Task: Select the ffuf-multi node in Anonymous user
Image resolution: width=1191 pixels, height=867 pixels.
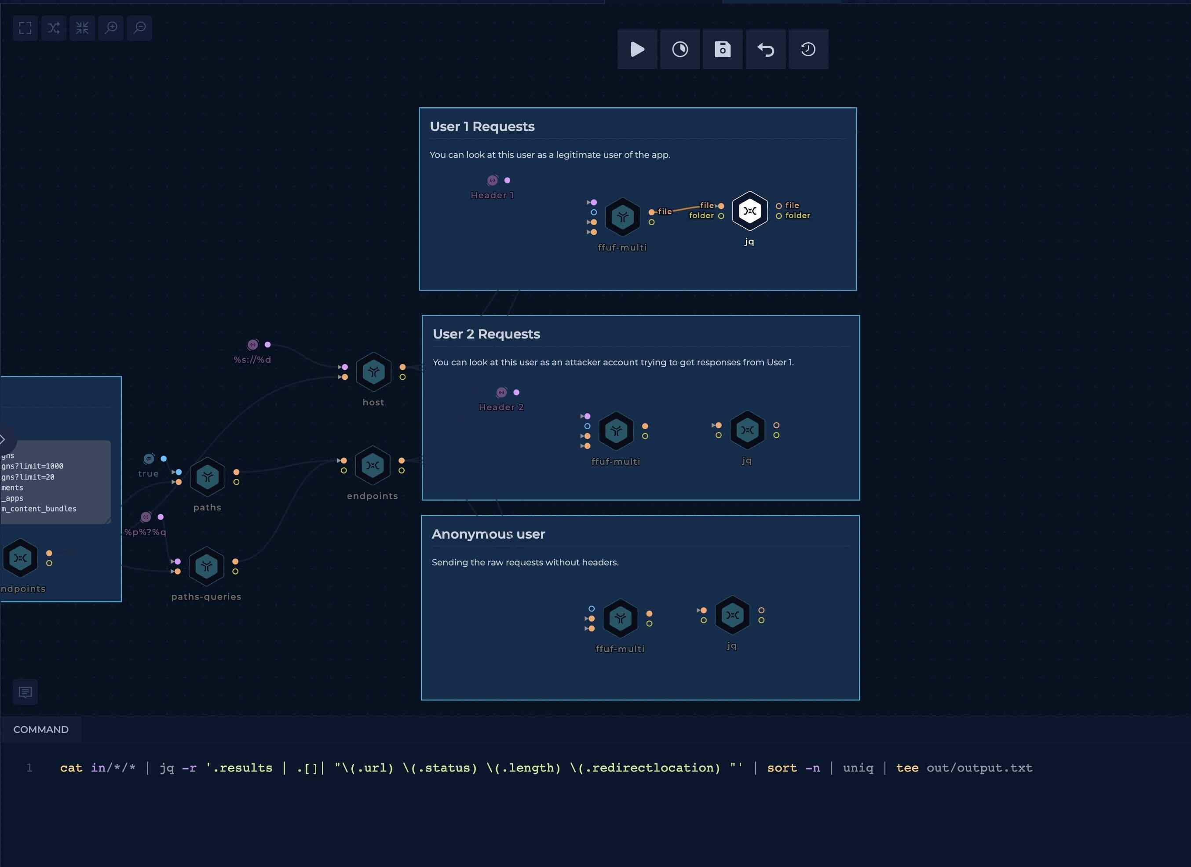Action: pyautogui.click(x=621, y=618)
